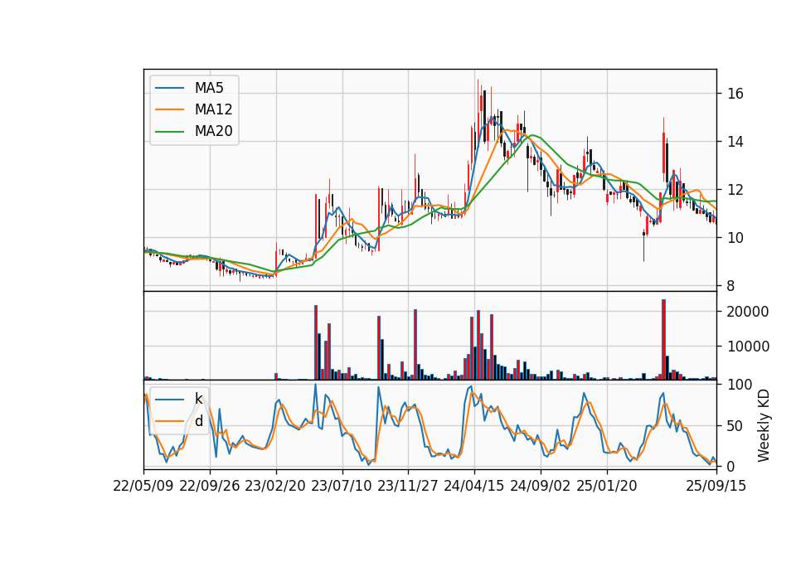Screen dimensions: 796x572
Task: Click the KD axis value 50
Action: [x=735, y=426]
